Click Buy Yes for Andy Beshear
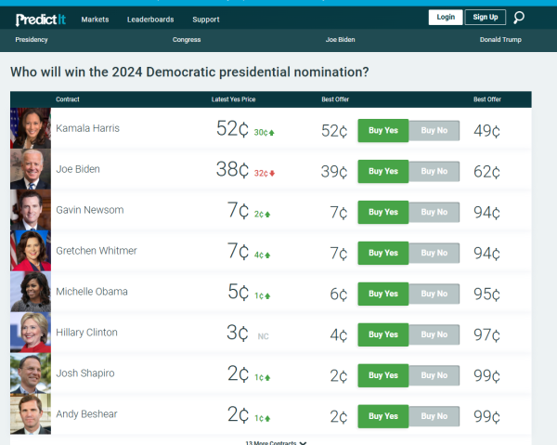557x445 pixels. click(382, 416)
